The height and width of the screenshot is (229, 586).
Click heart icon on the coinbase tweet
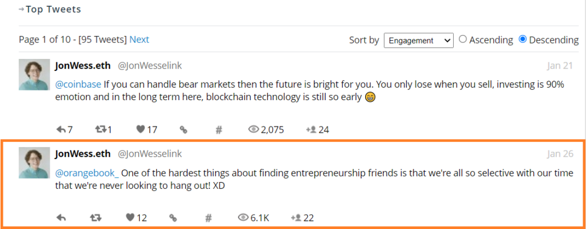(140, 129)
